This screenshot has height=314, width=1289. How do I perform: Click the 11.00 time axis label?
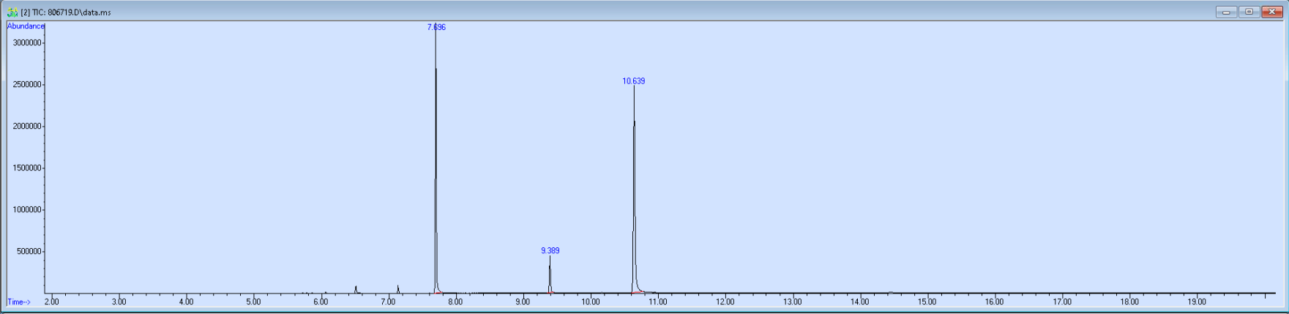pos(657,302)
